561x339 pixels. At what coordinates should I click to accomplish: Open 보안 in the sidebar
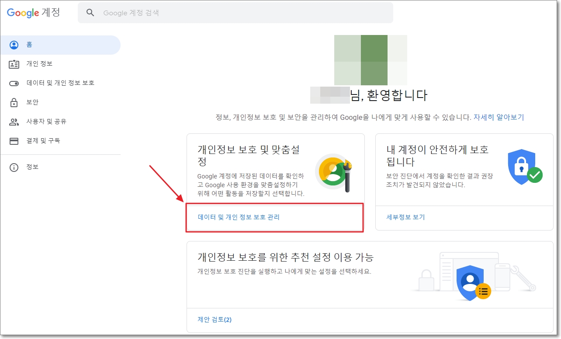pos(60,102)
